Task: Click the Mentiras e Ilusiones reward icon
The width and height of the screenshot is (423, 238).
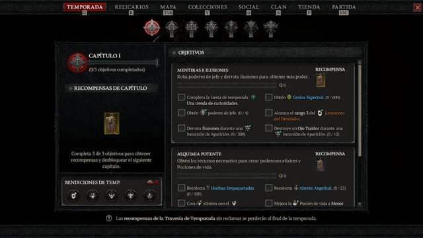Action: click(x=321, y=81)
